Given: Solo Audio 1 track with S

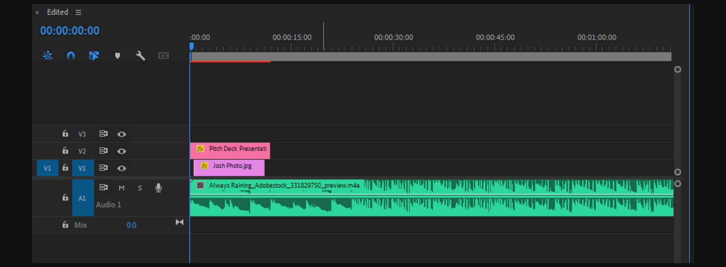Looking at the screenshot, I should (140, 188).
